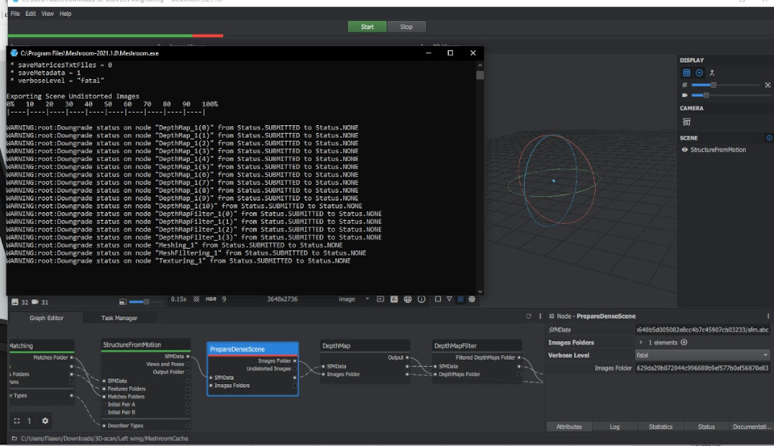Open the Verbose Level dropdown showing fatal
This screenshot has width=774, height=446.
pos(702,355)
